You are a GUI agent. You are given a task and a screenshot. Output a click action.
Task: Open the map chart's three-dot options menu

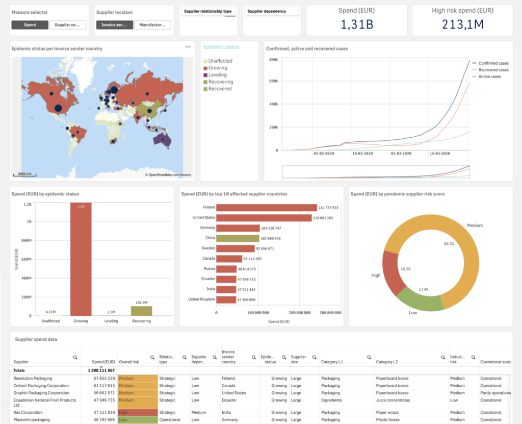(x=188, y=47)
